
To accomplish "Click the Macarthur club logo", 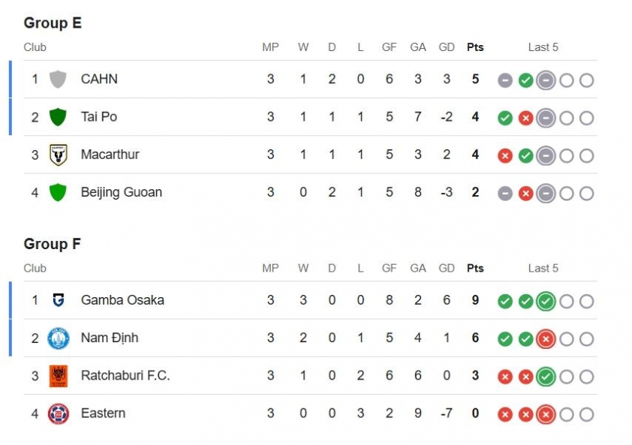I will click(x=58, y=155).
